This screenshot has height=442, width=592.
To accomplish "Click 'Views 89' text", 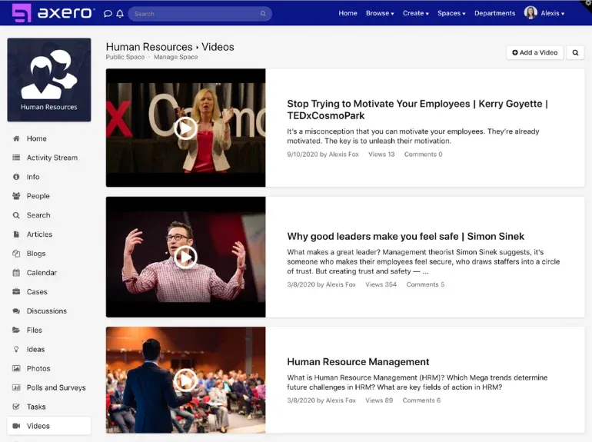I will click(x=379, y=400).
